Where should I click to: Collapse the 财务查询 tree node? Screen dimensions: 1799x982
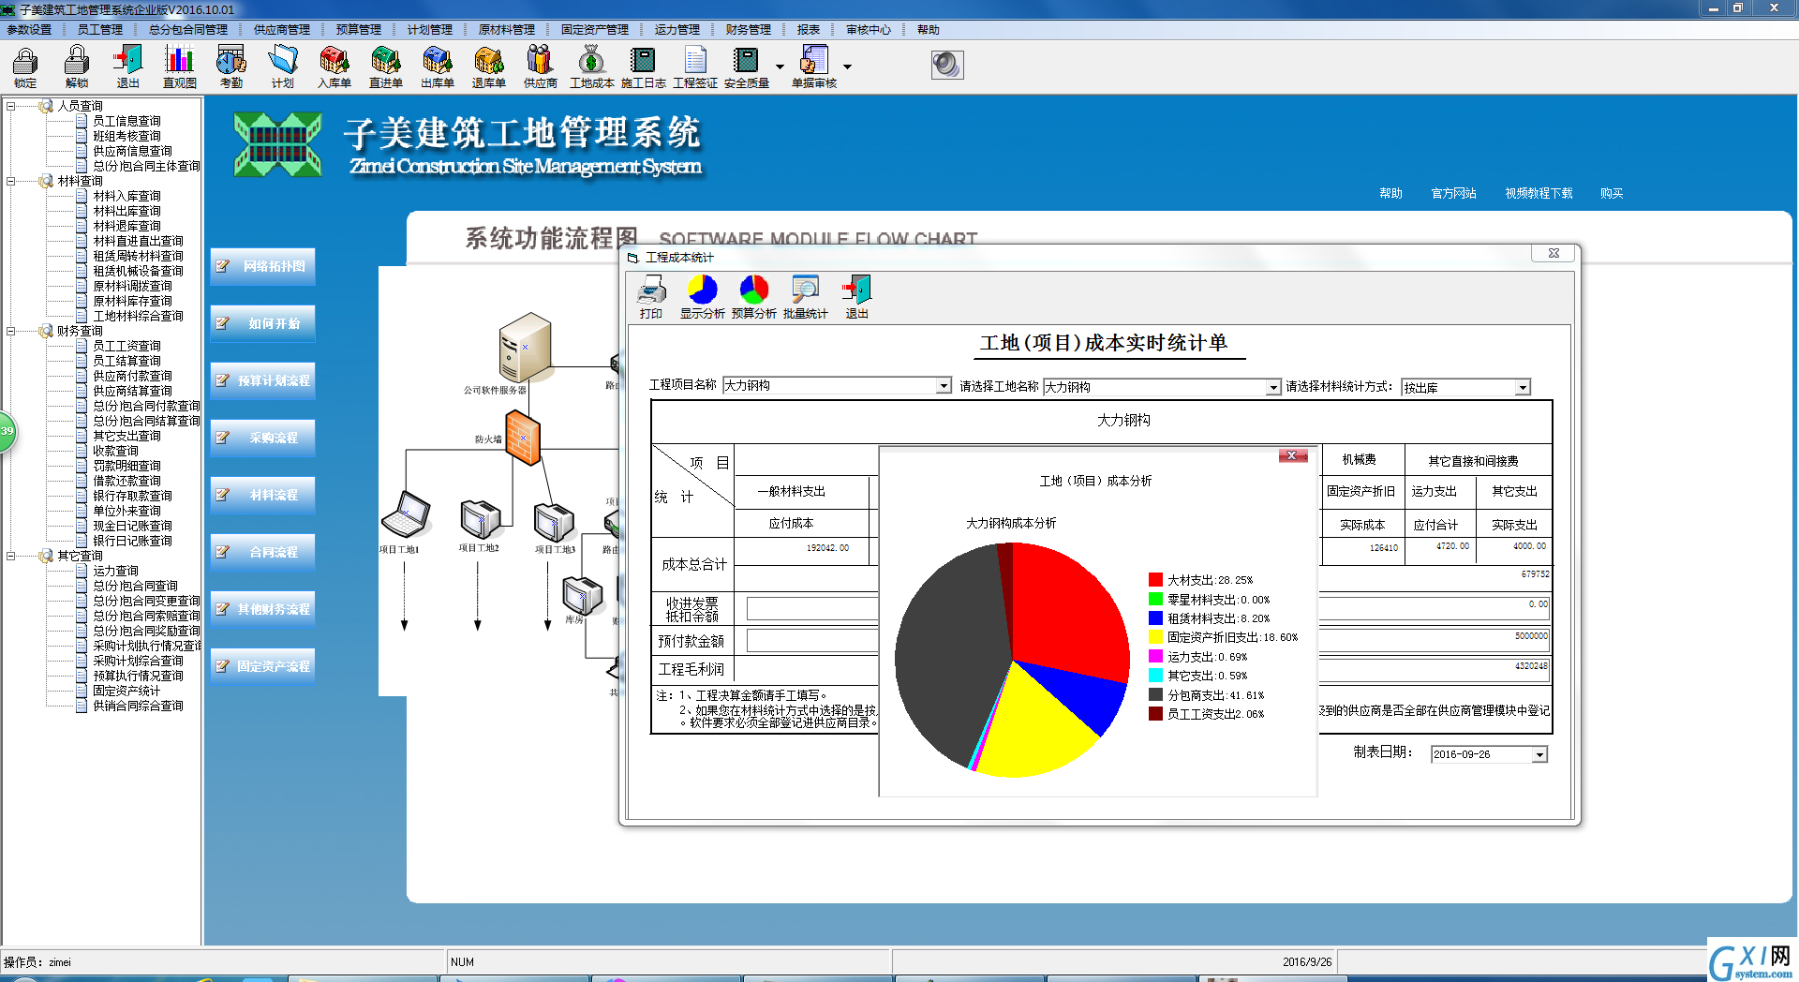pyautogui.click(x=11, y=331)
